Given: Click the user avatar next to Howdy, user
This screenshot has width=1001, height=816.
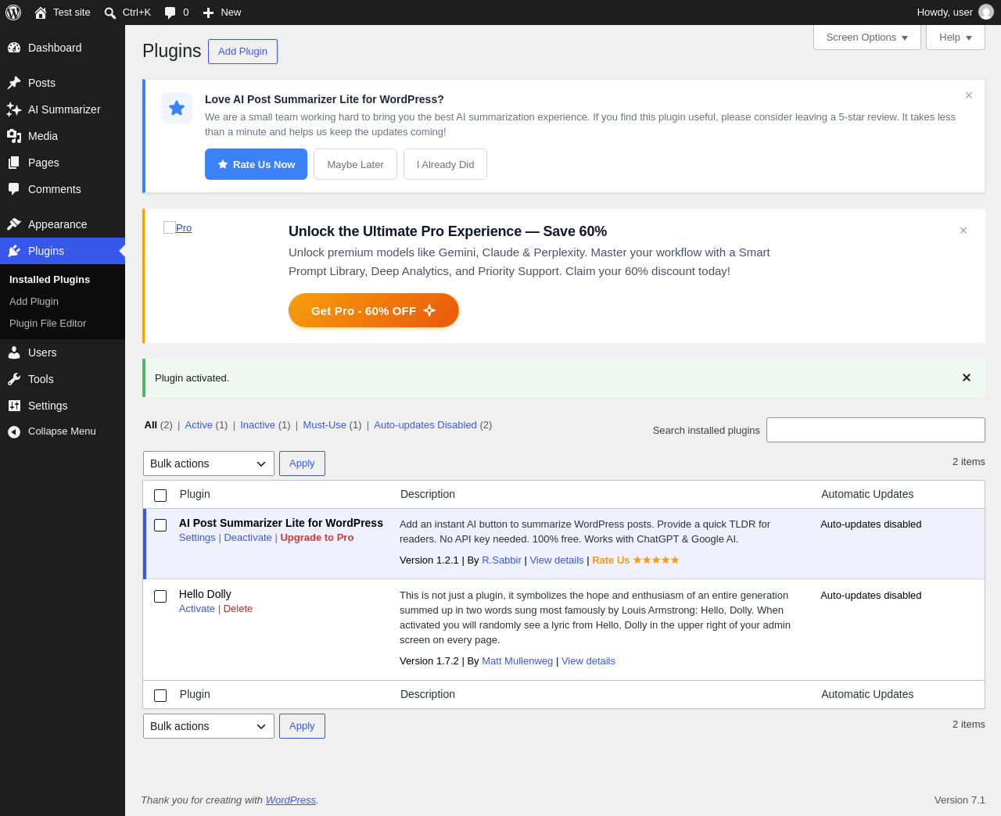Looking at the screenshot, I should point(986,13).
